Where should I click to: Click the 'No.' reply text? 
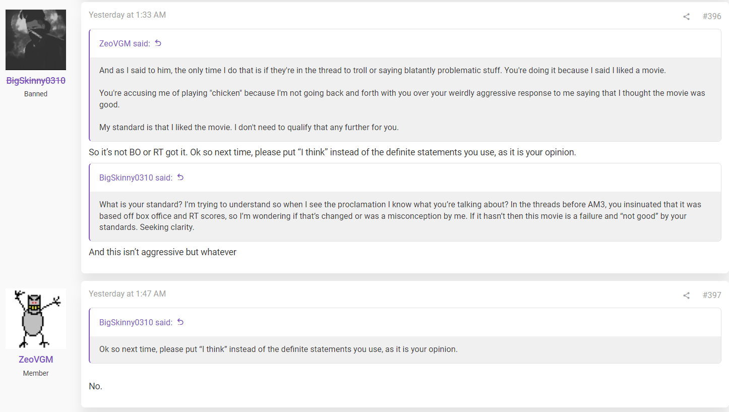coord(95,386)
